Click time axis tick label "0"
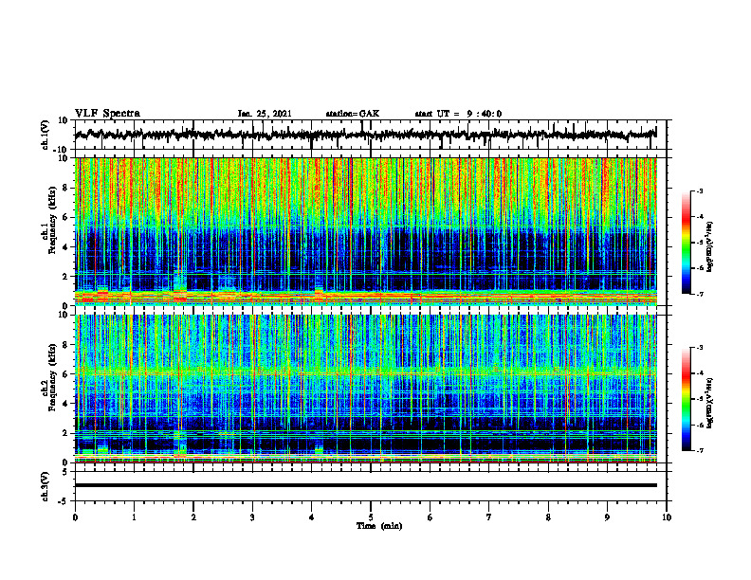The image size is (751, 580). [75, 517]
